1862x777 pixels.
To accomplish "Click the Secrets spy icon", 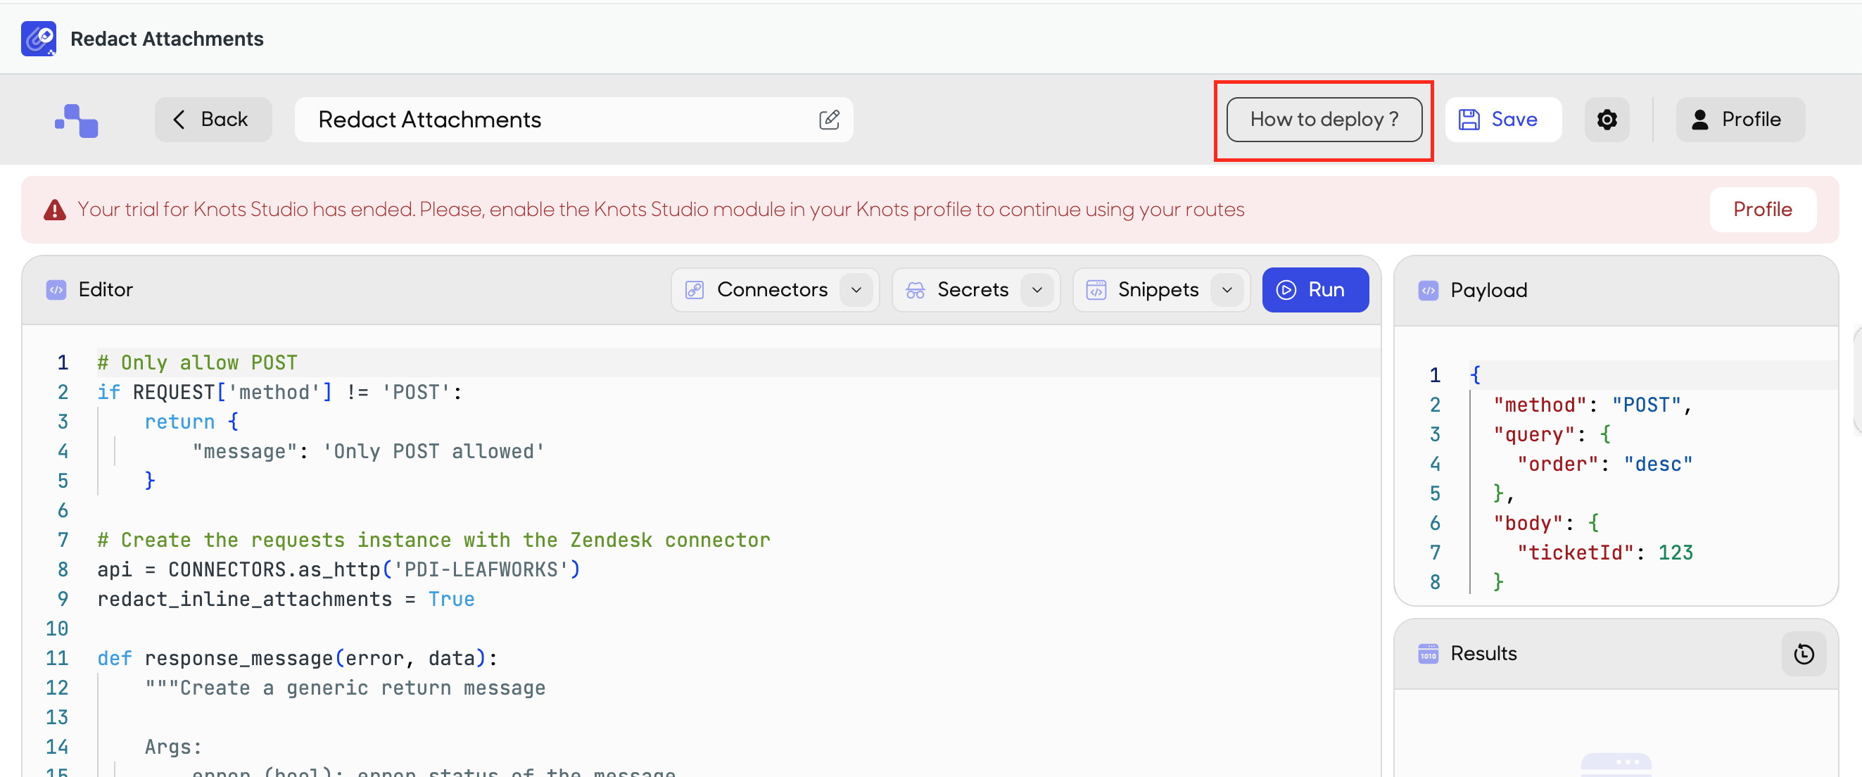I will 915,290.
